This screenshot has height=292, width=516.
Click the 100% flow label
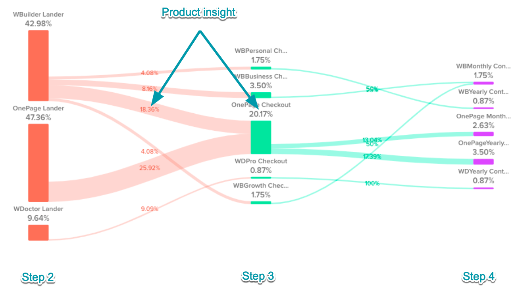coord(372,183)
